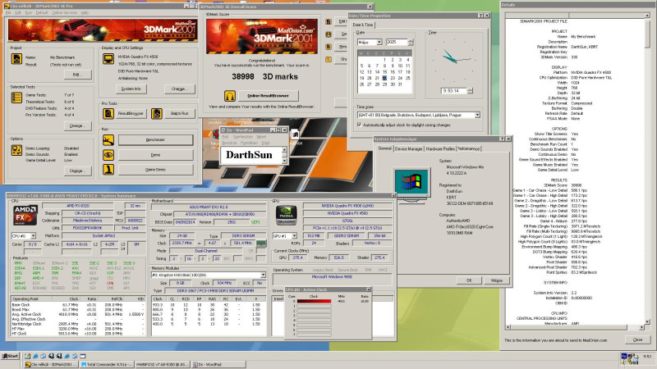657x369 pixels.
Task: Click the Game Demo button
Action: [155, 170]
